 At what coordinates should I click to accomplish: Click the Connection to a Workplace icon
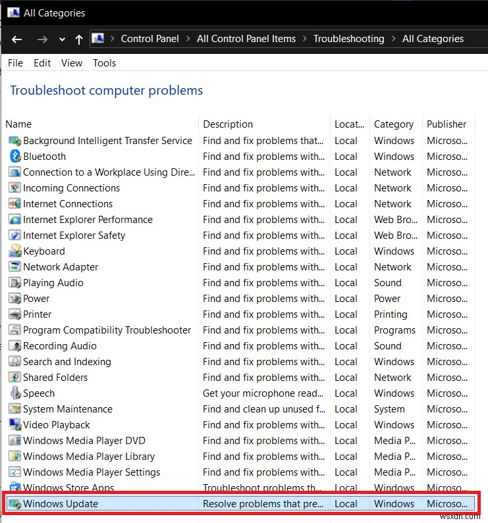pyautogui.click(x=14, y=172)
